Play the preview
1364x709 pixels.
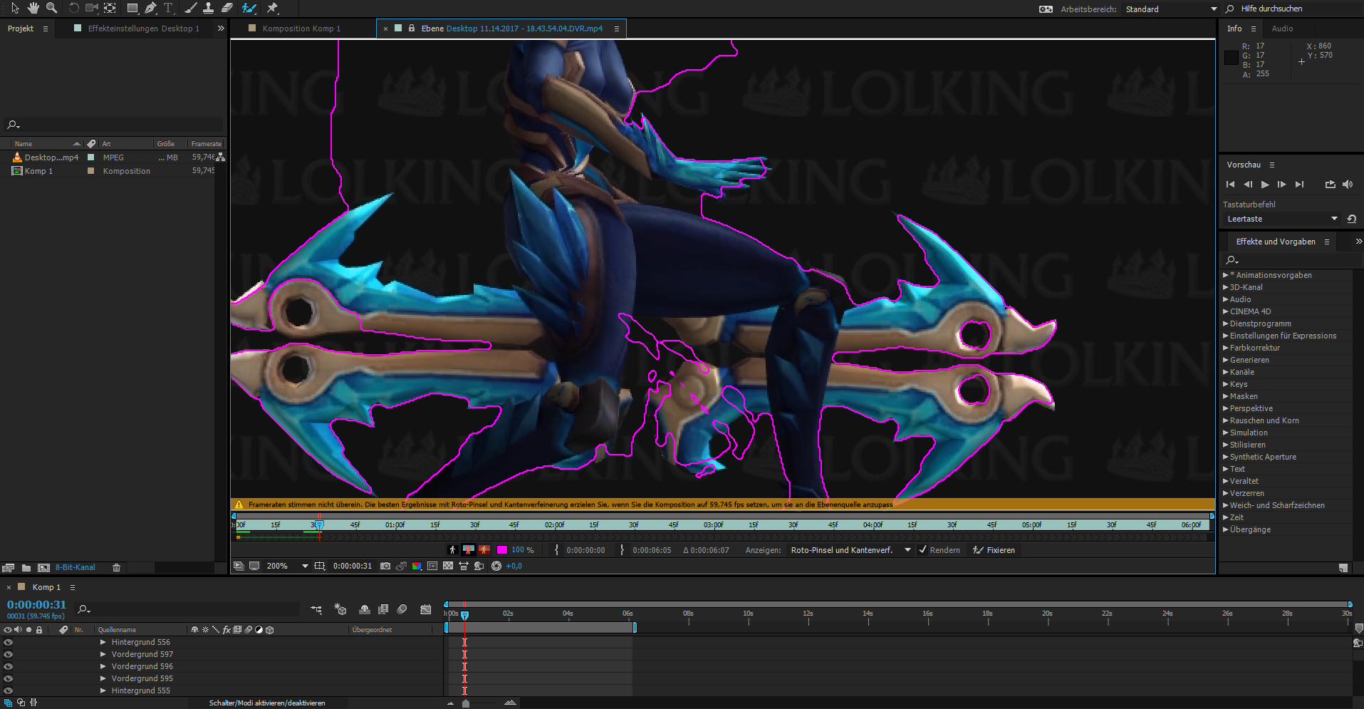click(1265, 185)
